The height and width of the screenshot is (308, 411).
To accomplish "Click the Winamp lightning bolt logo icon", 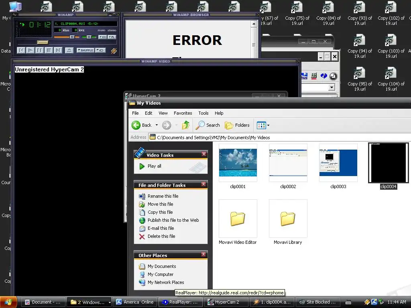I will coord(114,51).
